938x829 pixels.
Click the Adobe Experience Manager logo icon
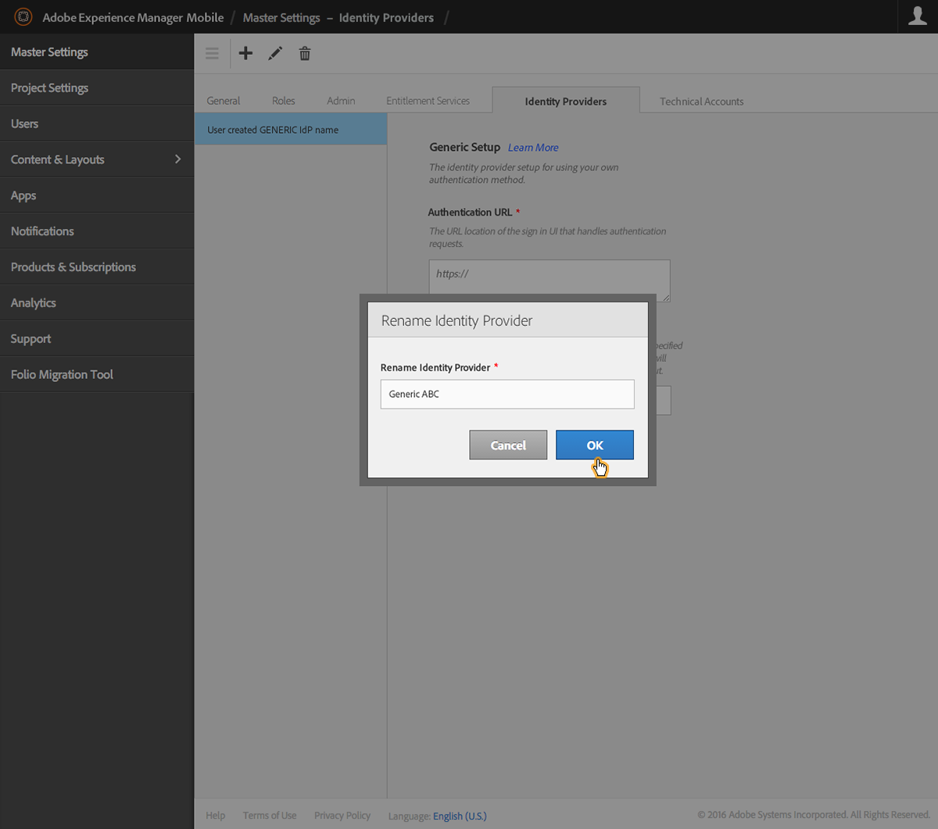23,16
